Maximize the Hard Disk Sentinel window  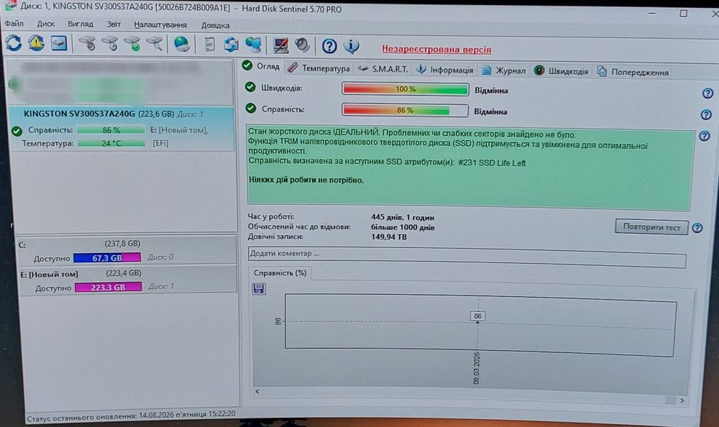point(683,14)
